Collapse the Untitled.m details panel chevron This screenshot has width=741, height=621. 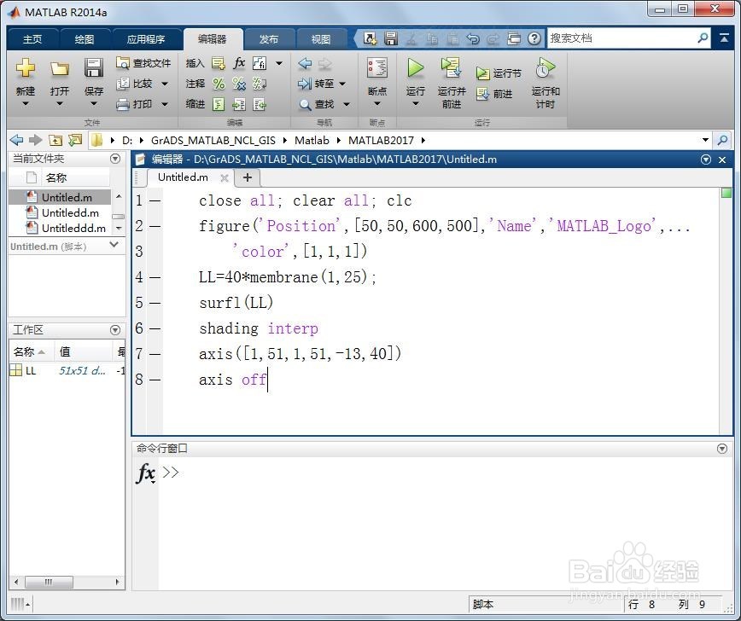114,244
